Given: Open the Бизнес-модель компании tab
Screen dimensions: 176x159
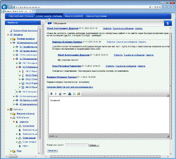Looking at the screenshot, I should coord(49,16).
